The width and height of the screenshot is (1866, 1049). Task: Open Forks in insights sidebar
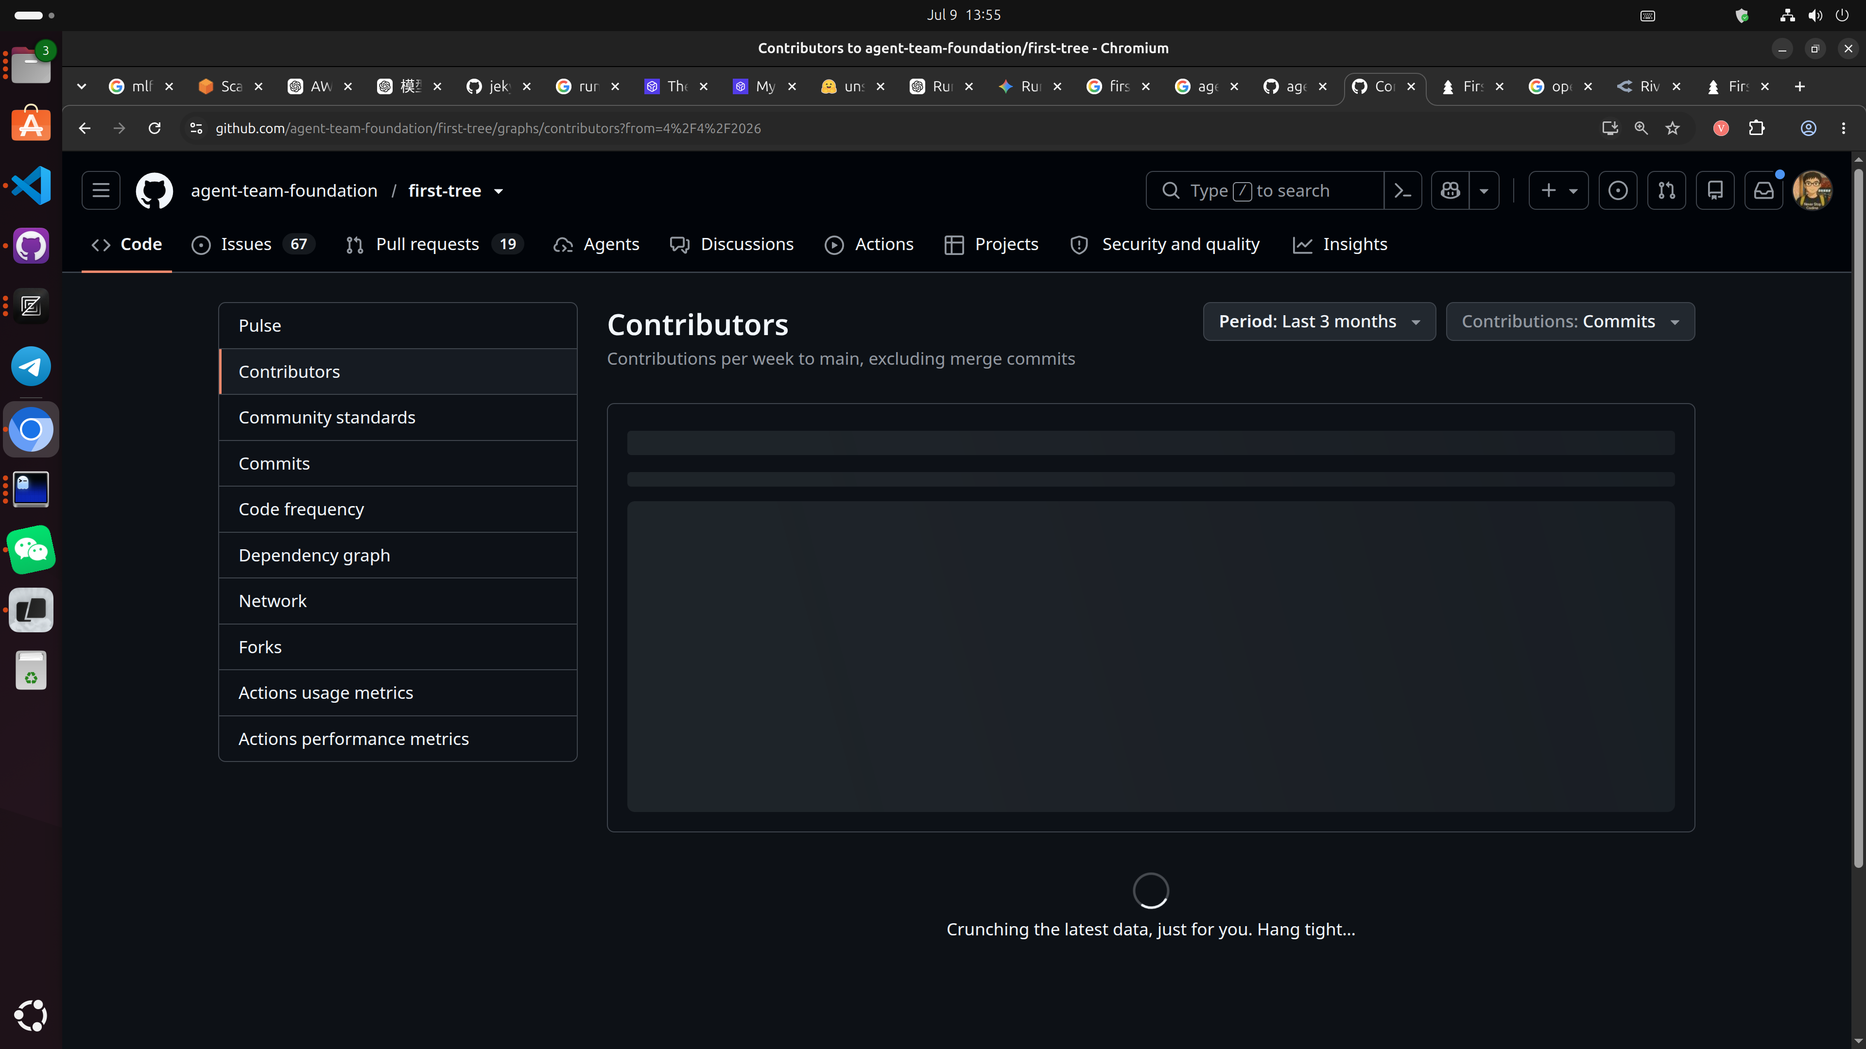pos(397,647)
